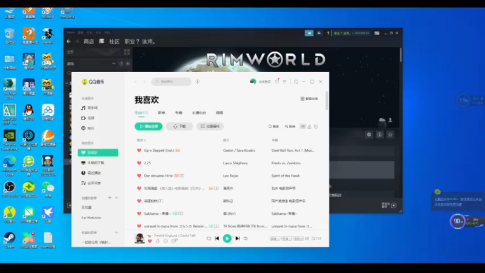Expand Steam library games filter dropdown
485x273 pixels.
[x=113, y=64]
